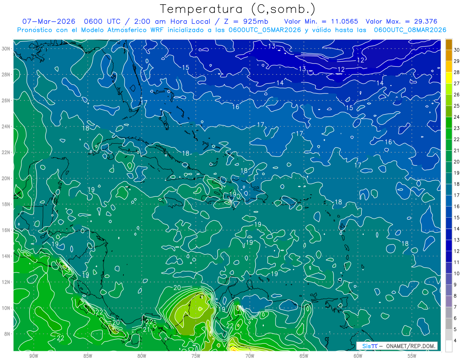The width and height of the screenshot is (467, 361).
Task: Click the "Temperatura (C,somb.)" title
Action: [238, 9]
